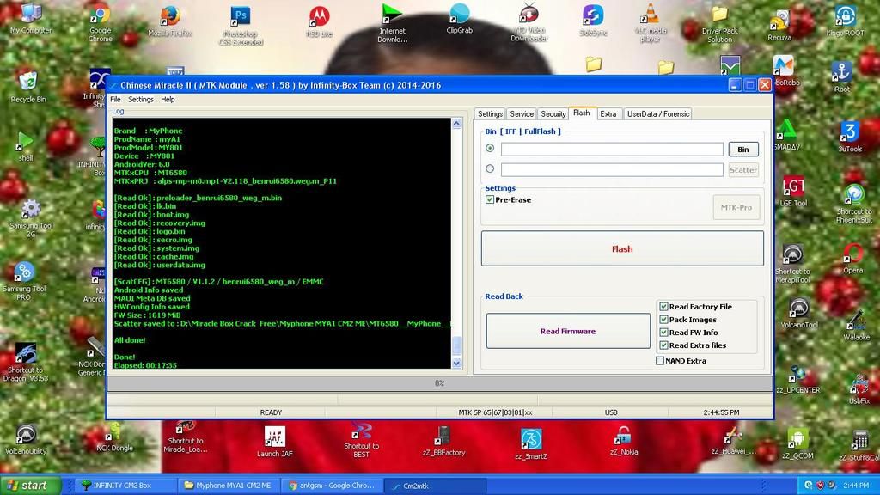Launch Recuva desktop shortcut
880x495 pixels.
tap(779, 25)
